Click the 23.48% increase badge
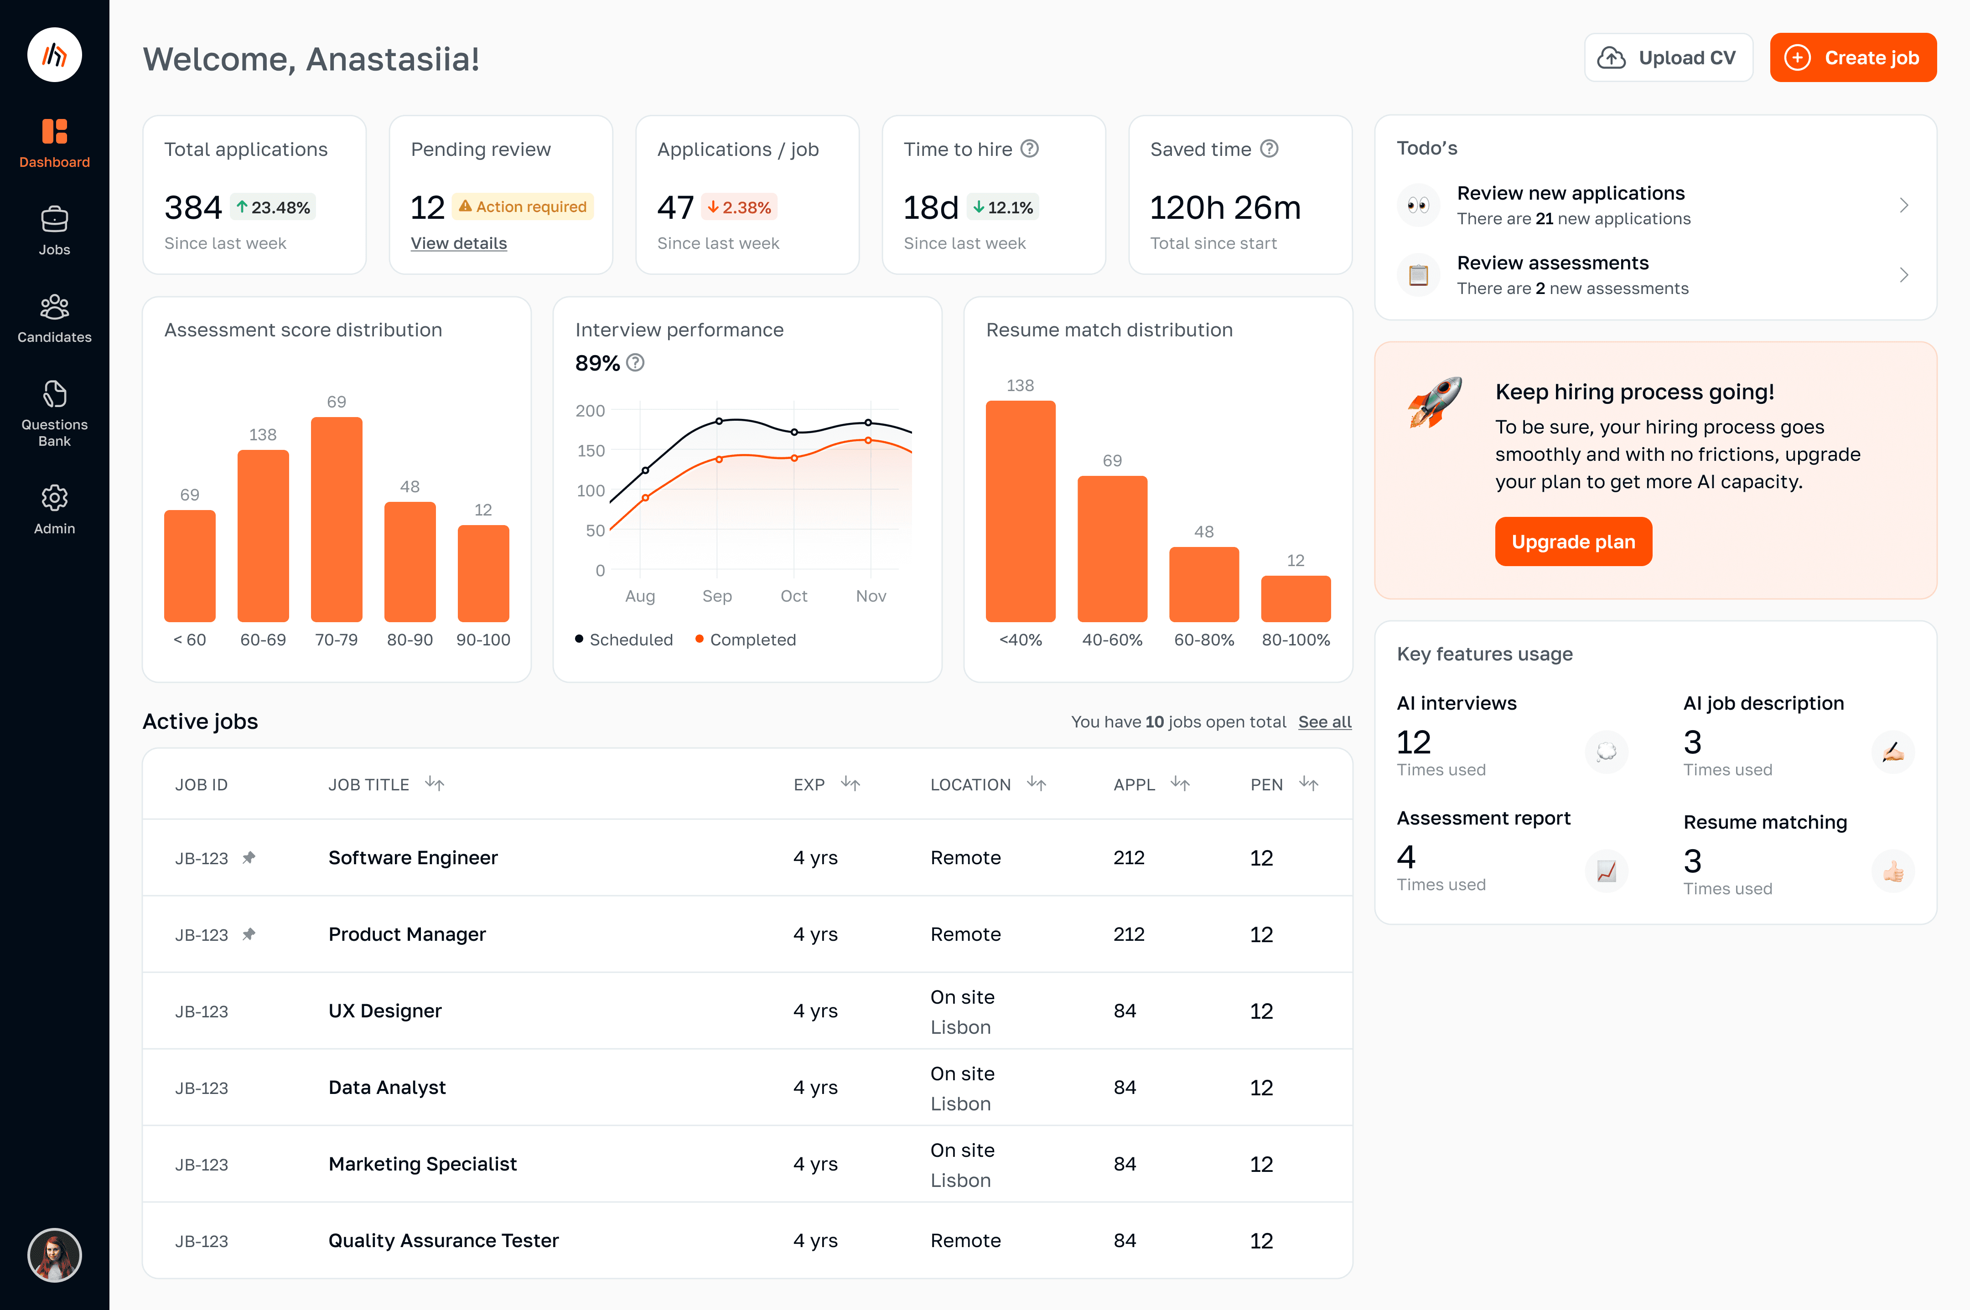This screenshot has height=1310, width=1970. tap(273, 207)
